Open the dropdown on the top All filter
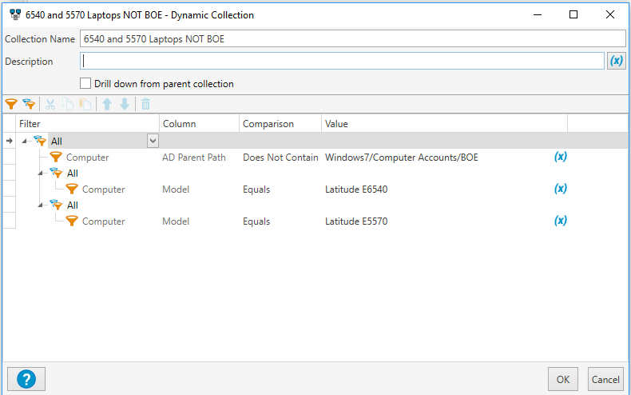 coord(153,141)
